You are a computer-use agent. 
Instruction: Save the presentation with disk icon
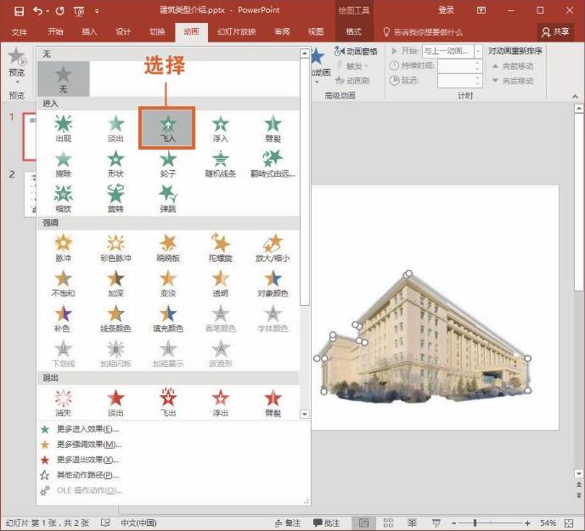(19, 11)
